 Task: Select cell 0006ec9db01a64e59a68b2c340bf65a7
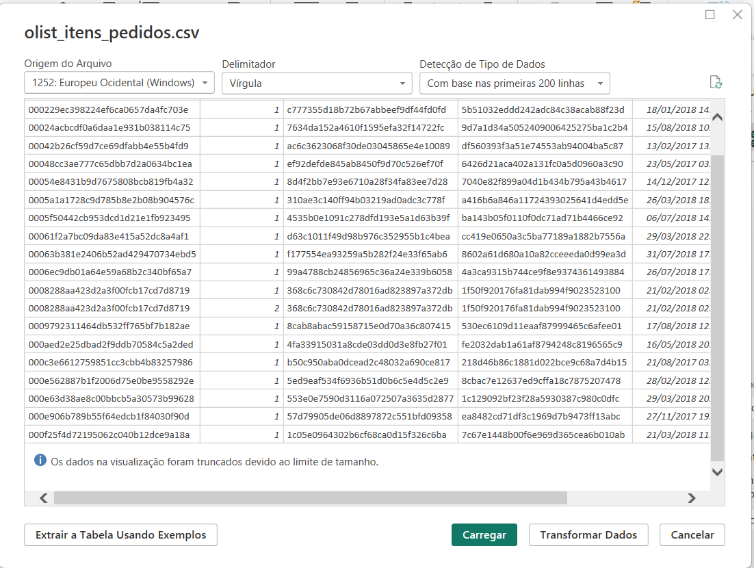(112, 272)
